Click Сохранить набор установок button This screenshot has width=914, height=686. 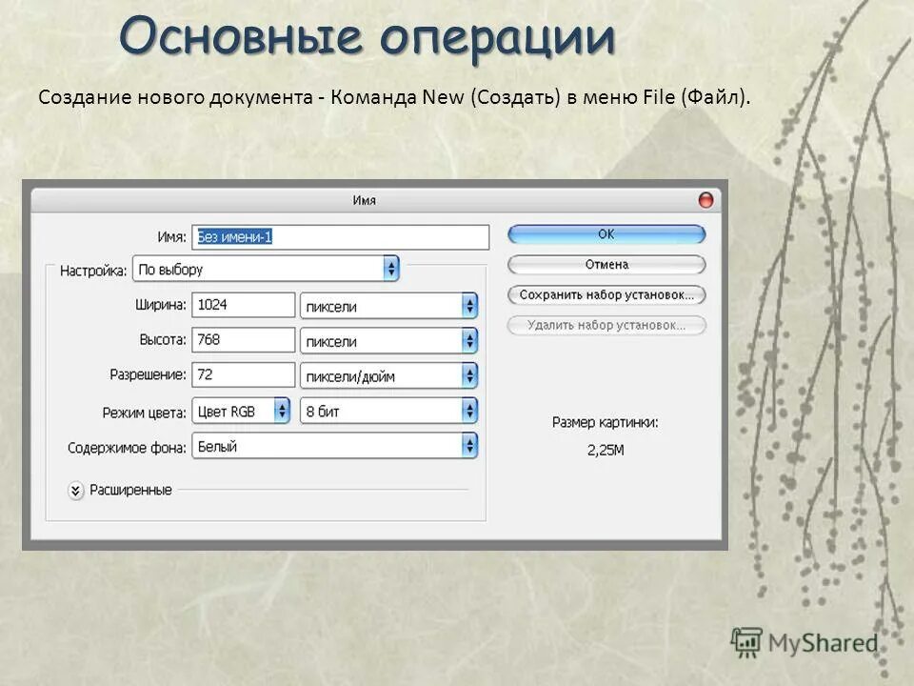[x=607, y=293]
